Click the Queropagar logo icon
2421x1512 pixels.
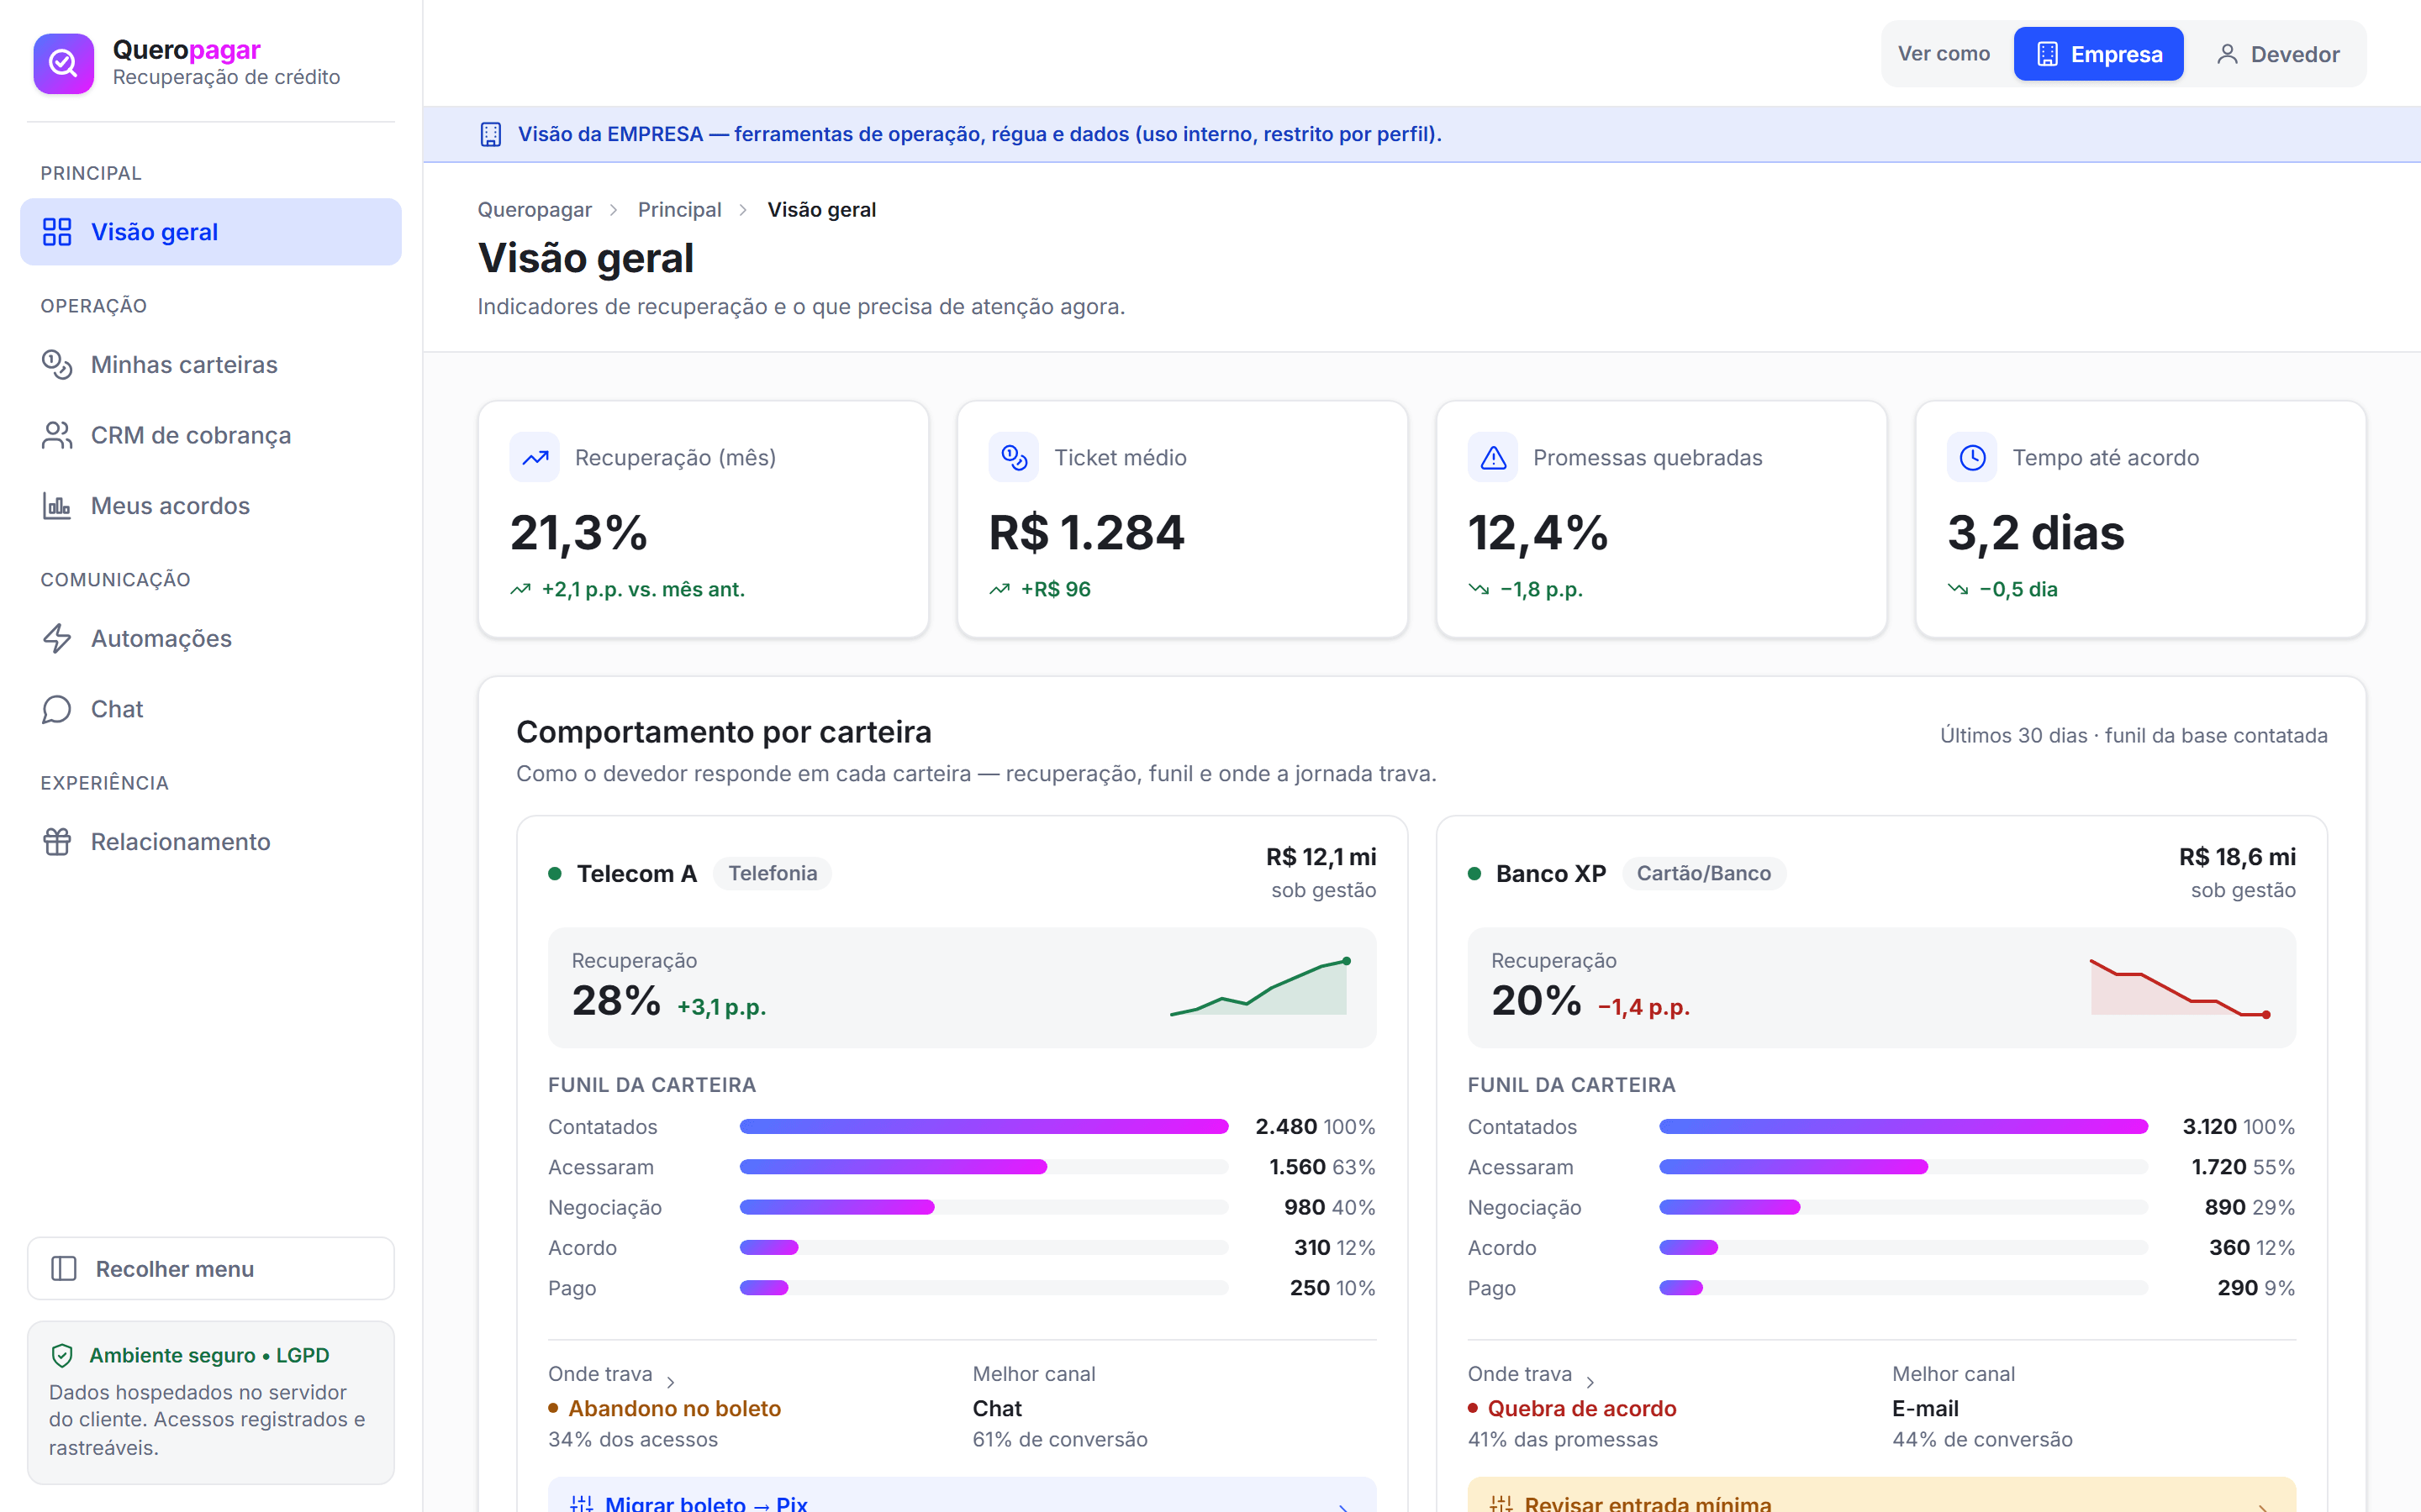click(x=63, y=63)
